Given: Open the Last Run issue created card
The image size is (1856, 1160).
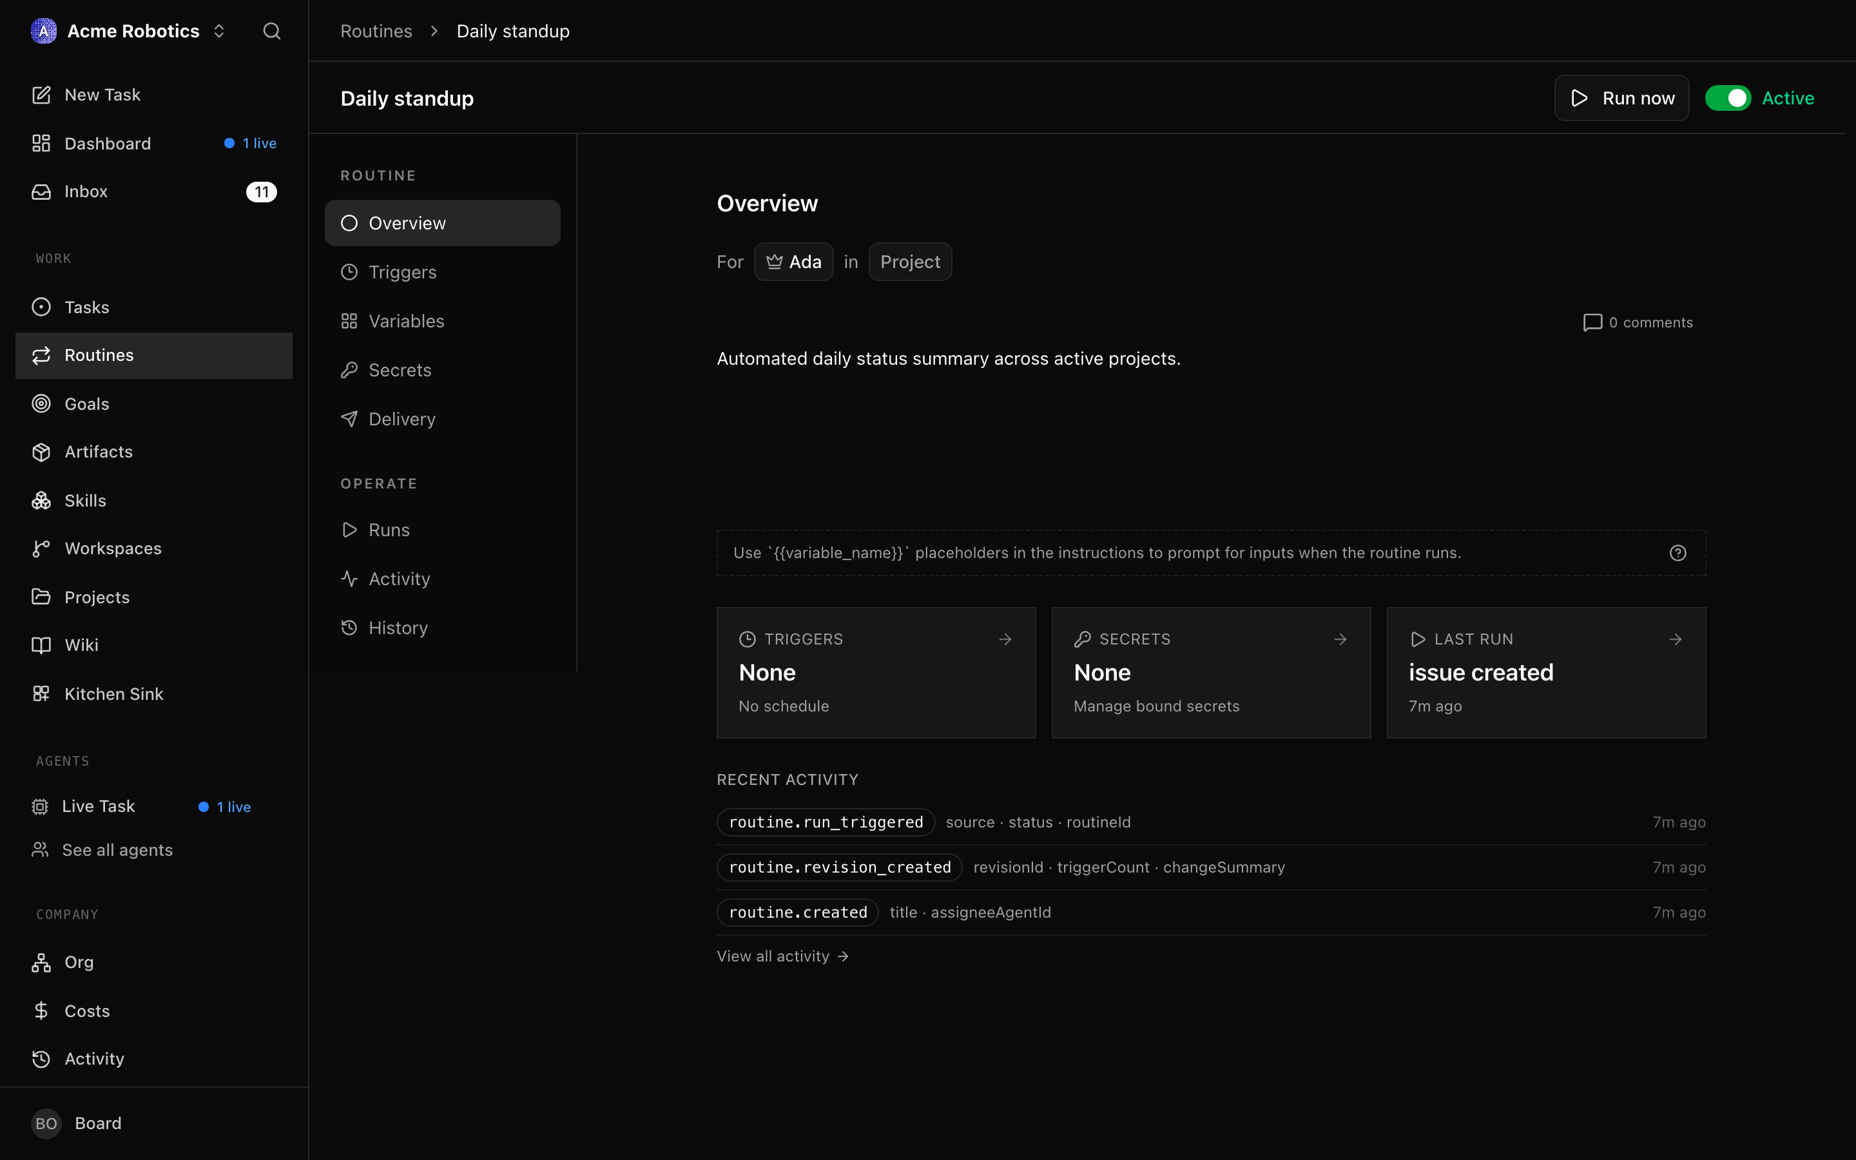Looking at the screenshot, I should 1546,673.
